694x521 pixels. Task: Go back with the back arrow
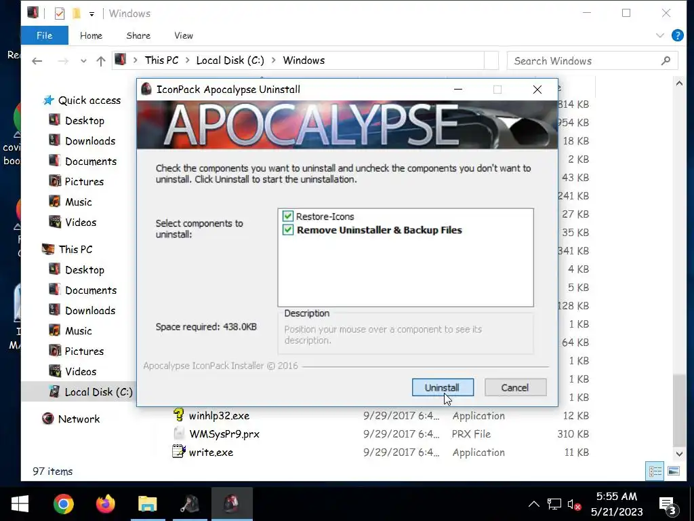tap(37, 60)
